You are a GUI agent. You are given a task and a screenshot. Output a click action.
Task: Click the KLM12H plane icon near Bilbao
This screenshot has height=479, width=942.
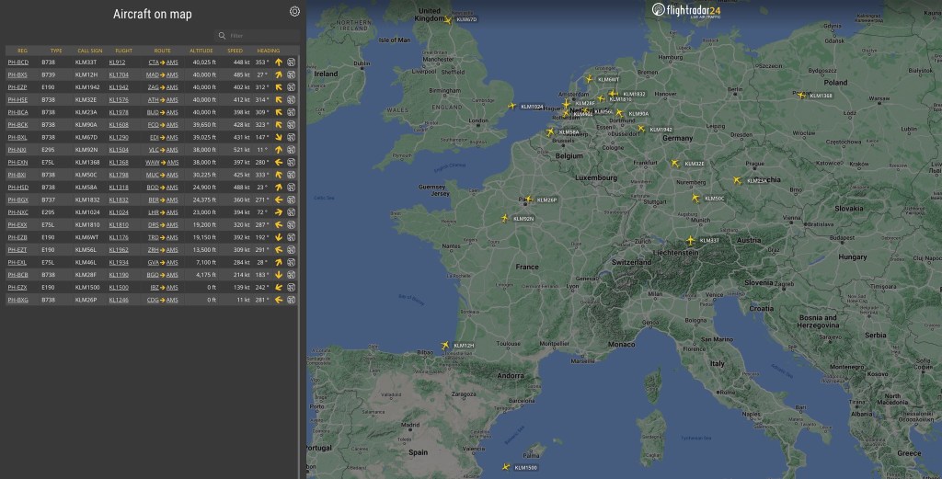(448, 345)
